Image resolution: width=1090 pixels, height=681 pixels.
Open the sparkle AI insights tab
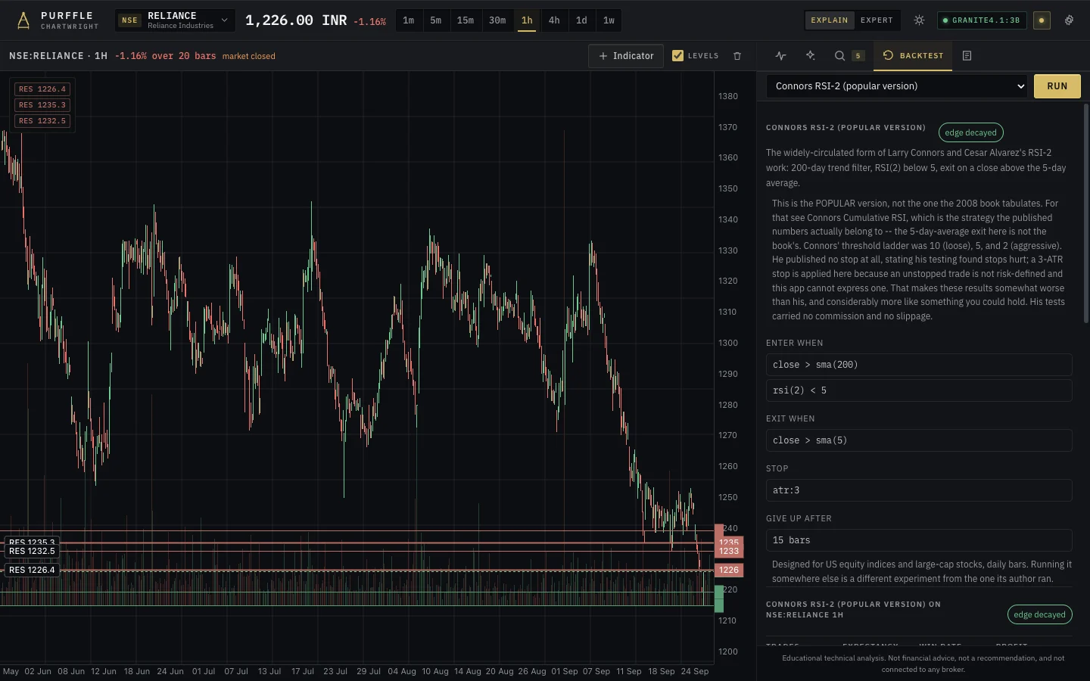pos(810,56)
